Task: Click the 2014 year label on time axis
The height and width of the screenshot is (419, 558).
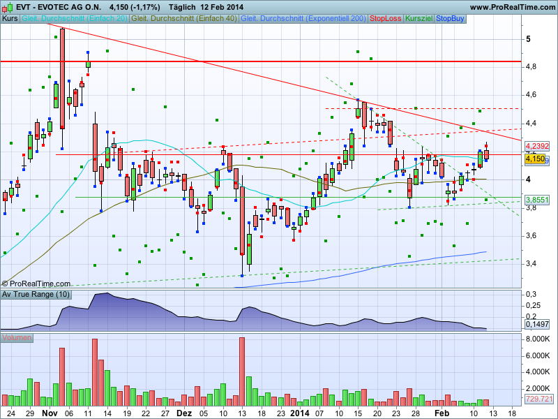Action: 300,413
